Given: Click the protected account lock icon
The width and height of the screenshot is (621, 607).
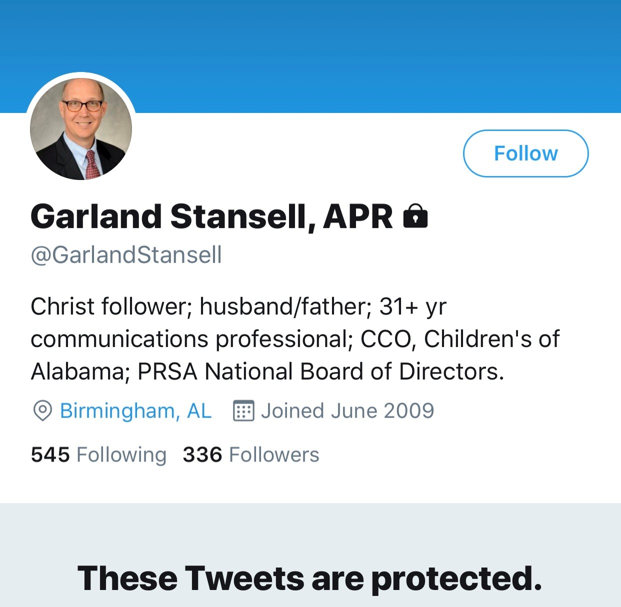Looking at the screenshot, I should 415,216.
